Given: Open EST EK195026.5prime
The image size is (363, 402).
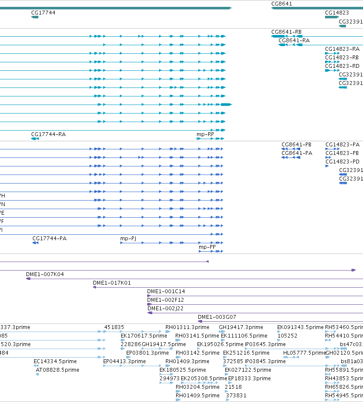Looking at the screenshot, I should [x=220, y=344].
